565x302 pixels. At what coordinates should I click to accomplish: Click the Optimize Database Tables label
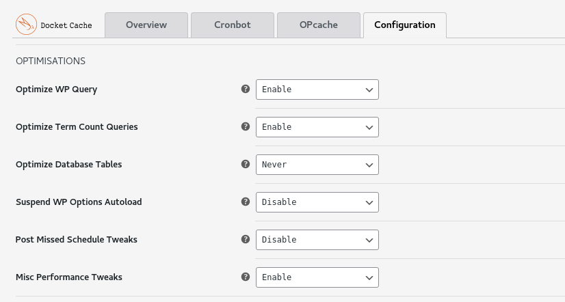pyautogui.click(x=69, y=164)
